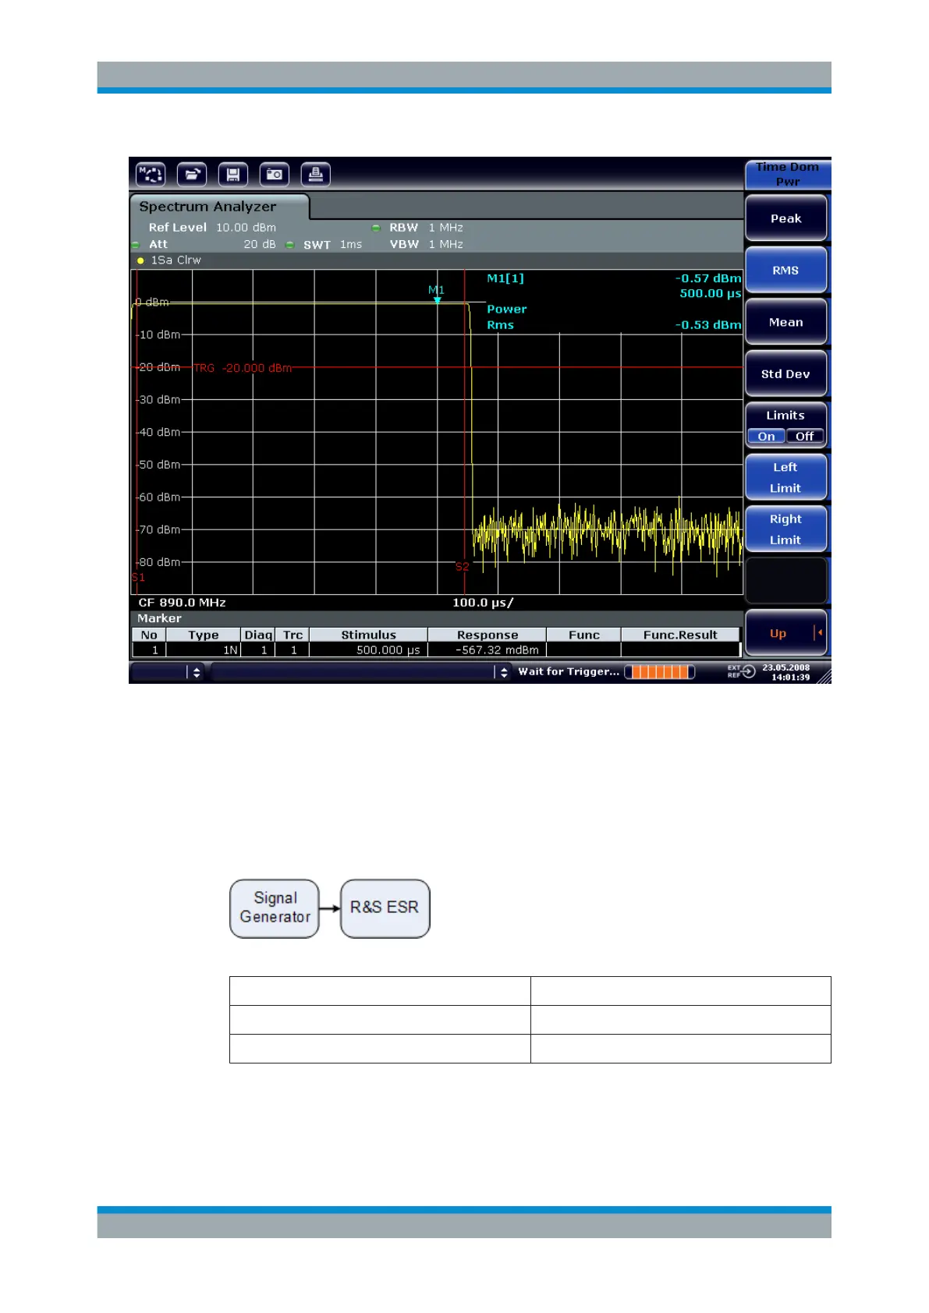Open the file folder icon

192,174
